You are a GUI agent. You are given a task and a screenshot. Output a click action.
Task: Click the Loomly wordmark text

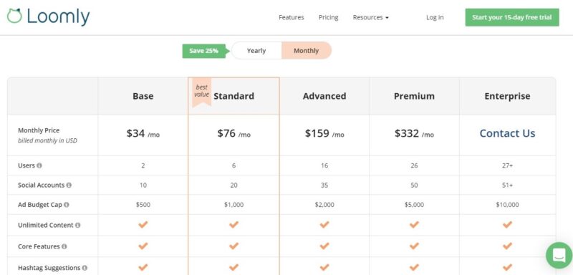tap(58, 16)
